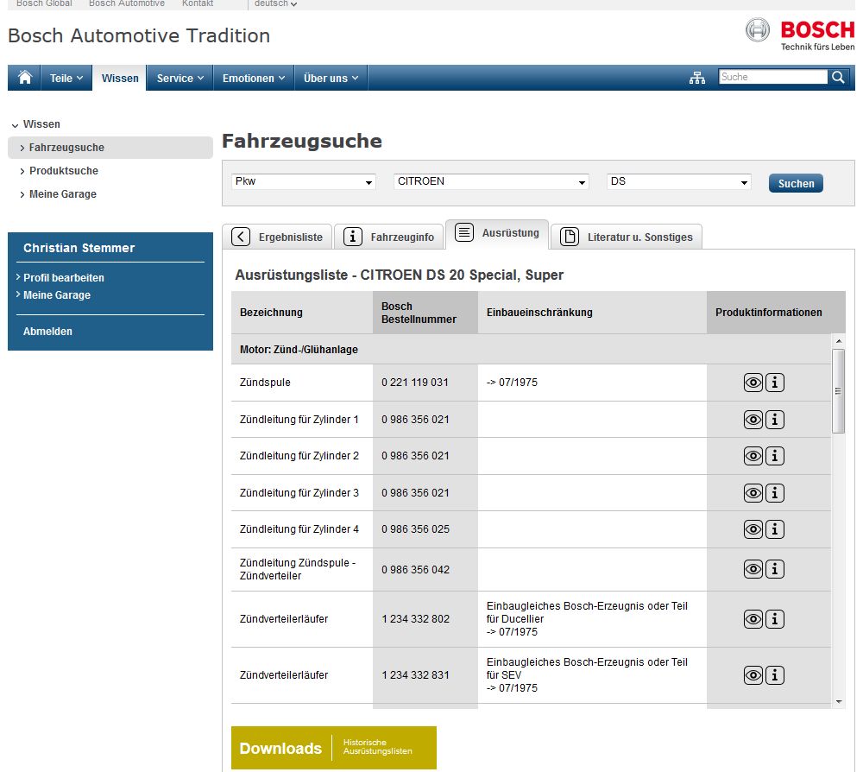The width and height of the screenshot is (863, 772).
Task: Click info icon for part 0 986 356 025
Action: tap(775, 529)
